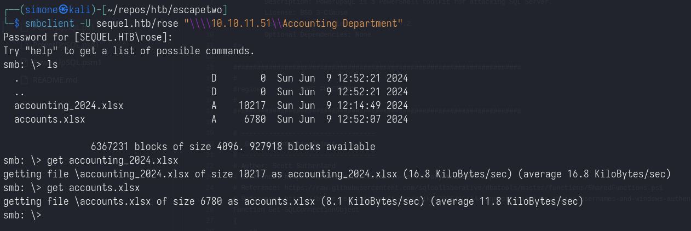Click the IP address 10.10.11.51

click(x=239, y=24)
